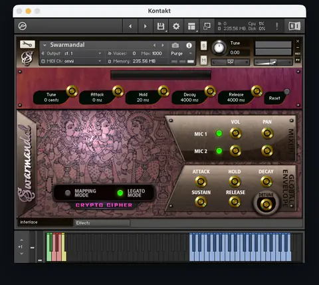The height and width of the screenshot is (285, 319).
Task: Click the envelope HOLD knob
Action: coord(235,181)
